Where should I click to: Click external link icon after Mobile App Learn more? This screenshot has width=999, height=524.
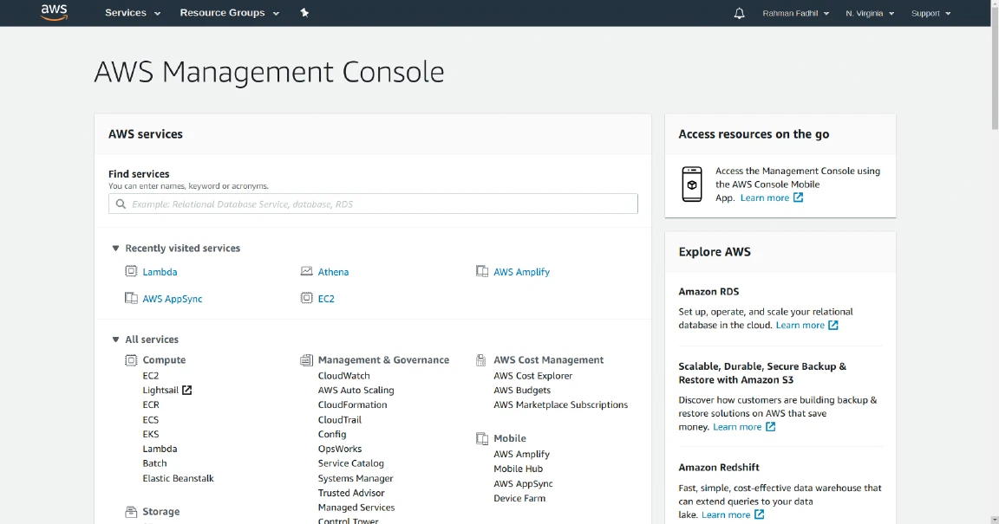pyautogui.click(x=799, y=197)
